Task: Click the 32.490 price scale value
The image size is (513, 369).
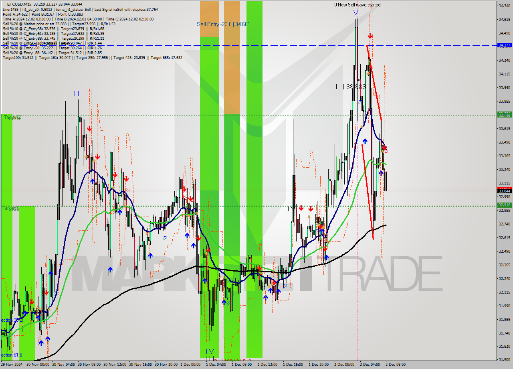Action: 504,251
